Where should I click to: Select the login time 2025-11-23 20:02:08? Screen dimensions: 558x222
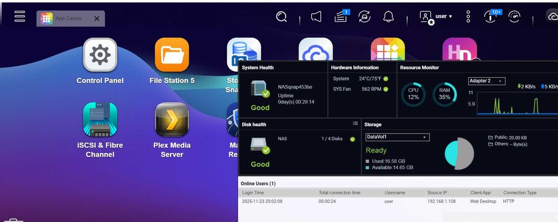pyautogui.click(x=262, y=201)
